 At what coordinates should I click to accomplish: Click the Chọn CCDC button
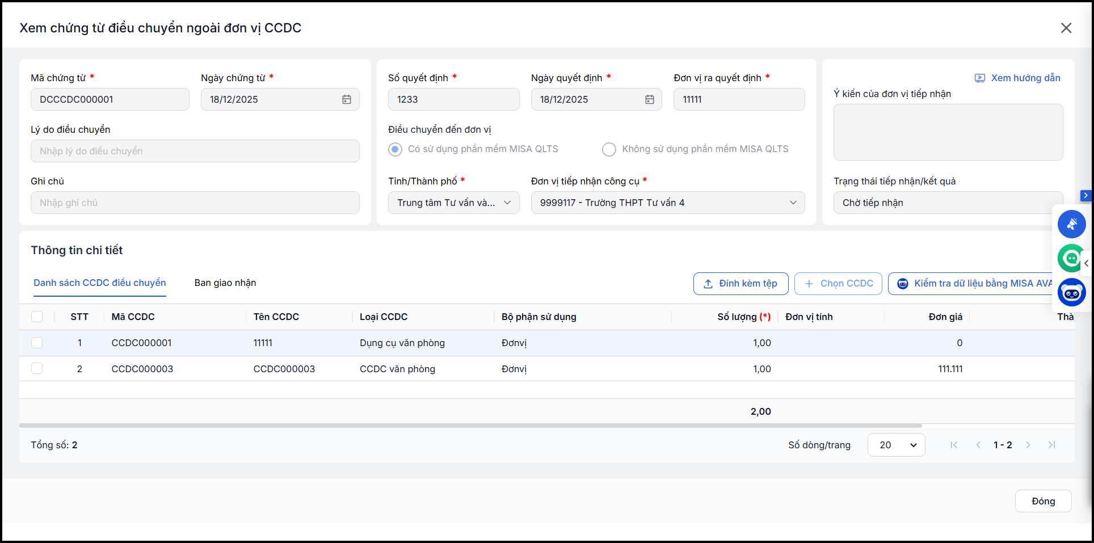(x=838, y=284)
